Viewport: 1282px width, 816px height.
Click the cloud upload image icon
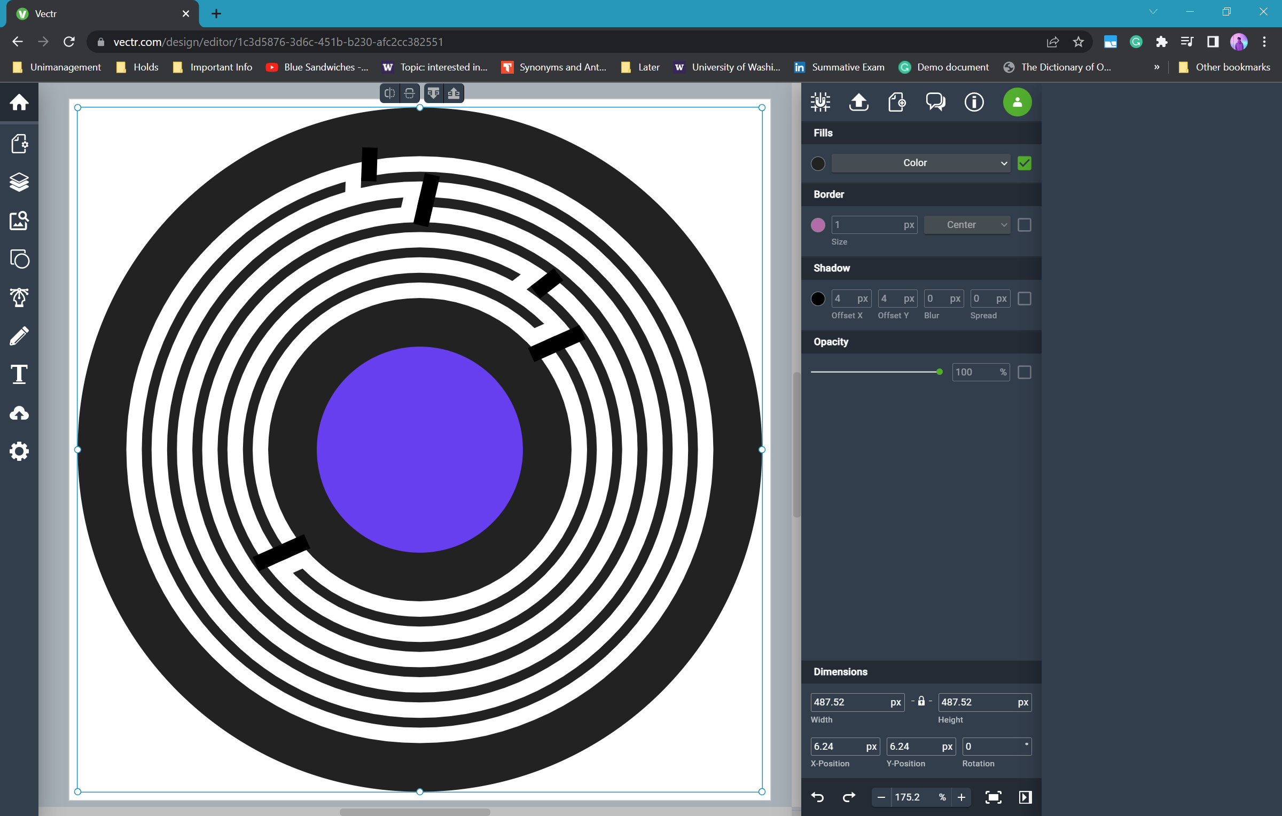19,413
